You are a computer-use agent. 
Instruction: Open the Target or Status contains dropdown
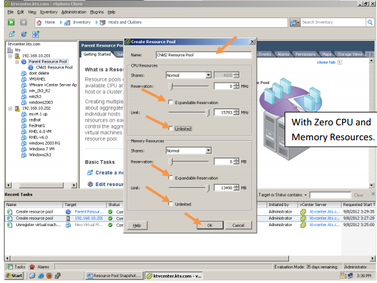(306, 195)
